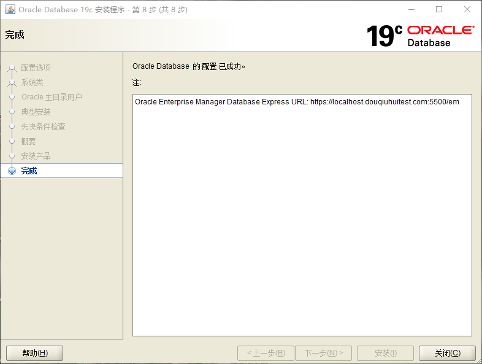Click inside the notes text area
Screen dimensions: 482x364
pos(302,215)
